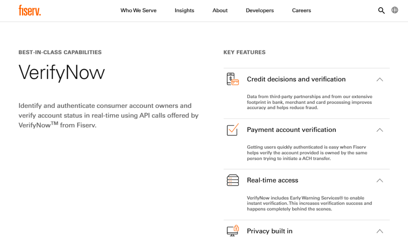The height and width of the screenshot is (243, 408).
Task: Open the Who We Serve menu
Action: [138, 11]
